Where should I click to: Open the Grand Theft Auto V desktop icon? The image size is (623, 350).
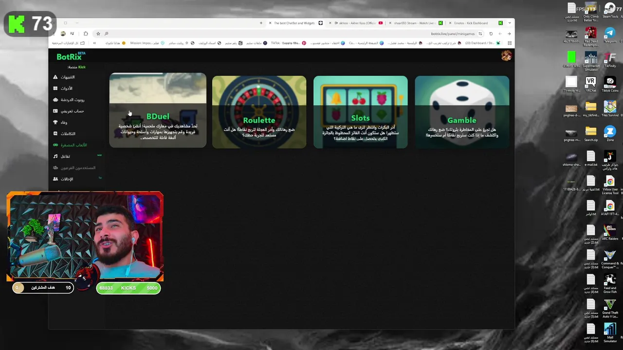click(610, 309)
